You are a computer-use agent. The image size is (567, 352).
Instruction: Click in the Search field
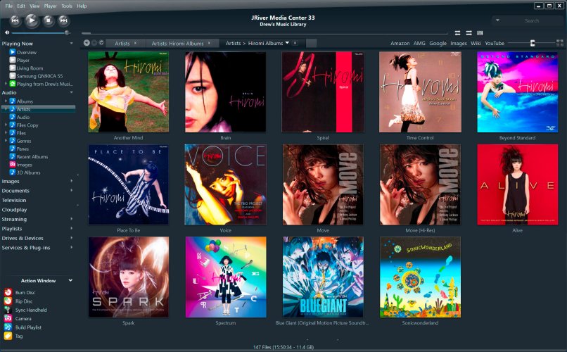532,20
